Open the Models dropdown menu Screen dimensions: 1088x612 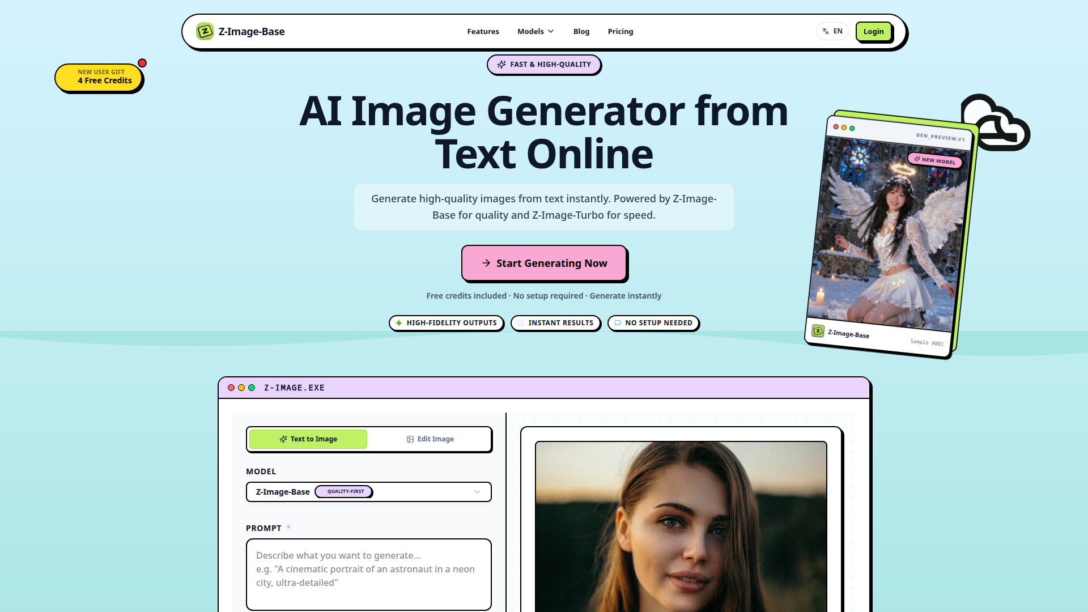pyautogui.click(x=535, y=31)
